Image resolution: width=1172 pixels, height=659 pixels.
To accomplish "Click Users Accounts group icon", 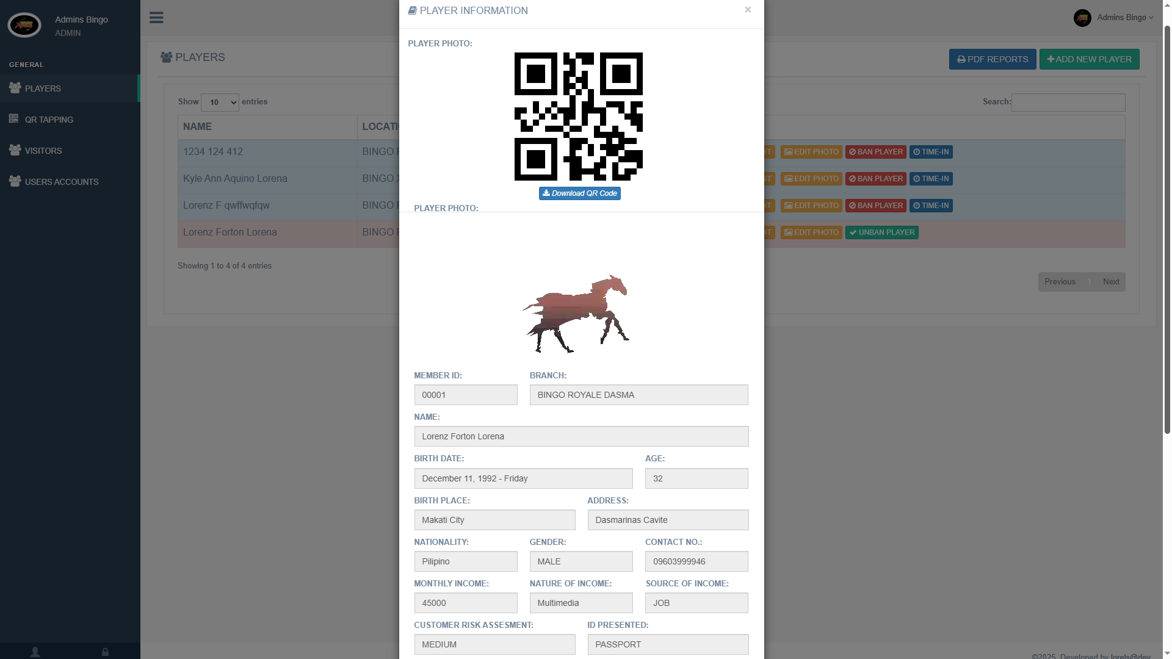I will 15,181.
